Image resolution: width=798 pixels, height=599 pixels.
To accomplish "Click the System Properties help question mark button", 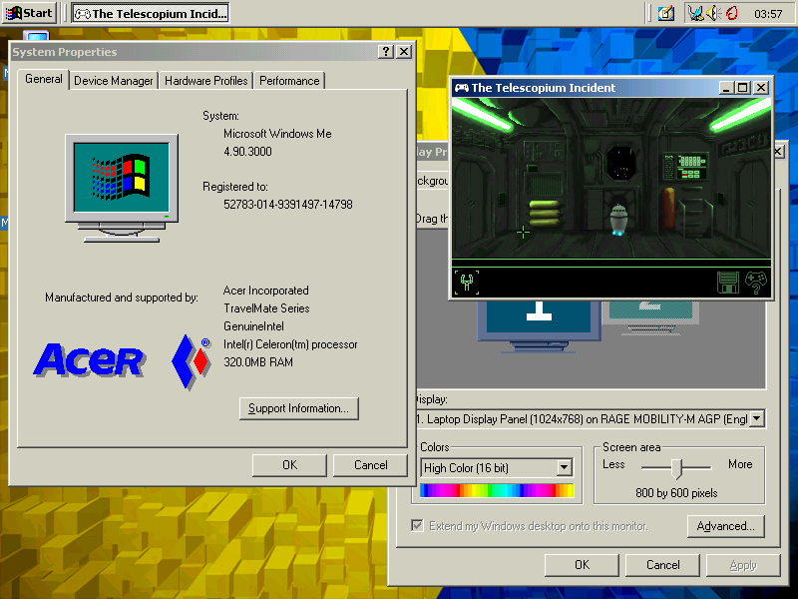I will tap(386, 52).
